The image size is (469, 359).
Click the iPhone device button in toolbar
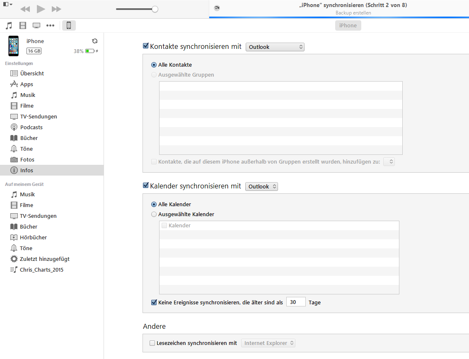(69, 26)
